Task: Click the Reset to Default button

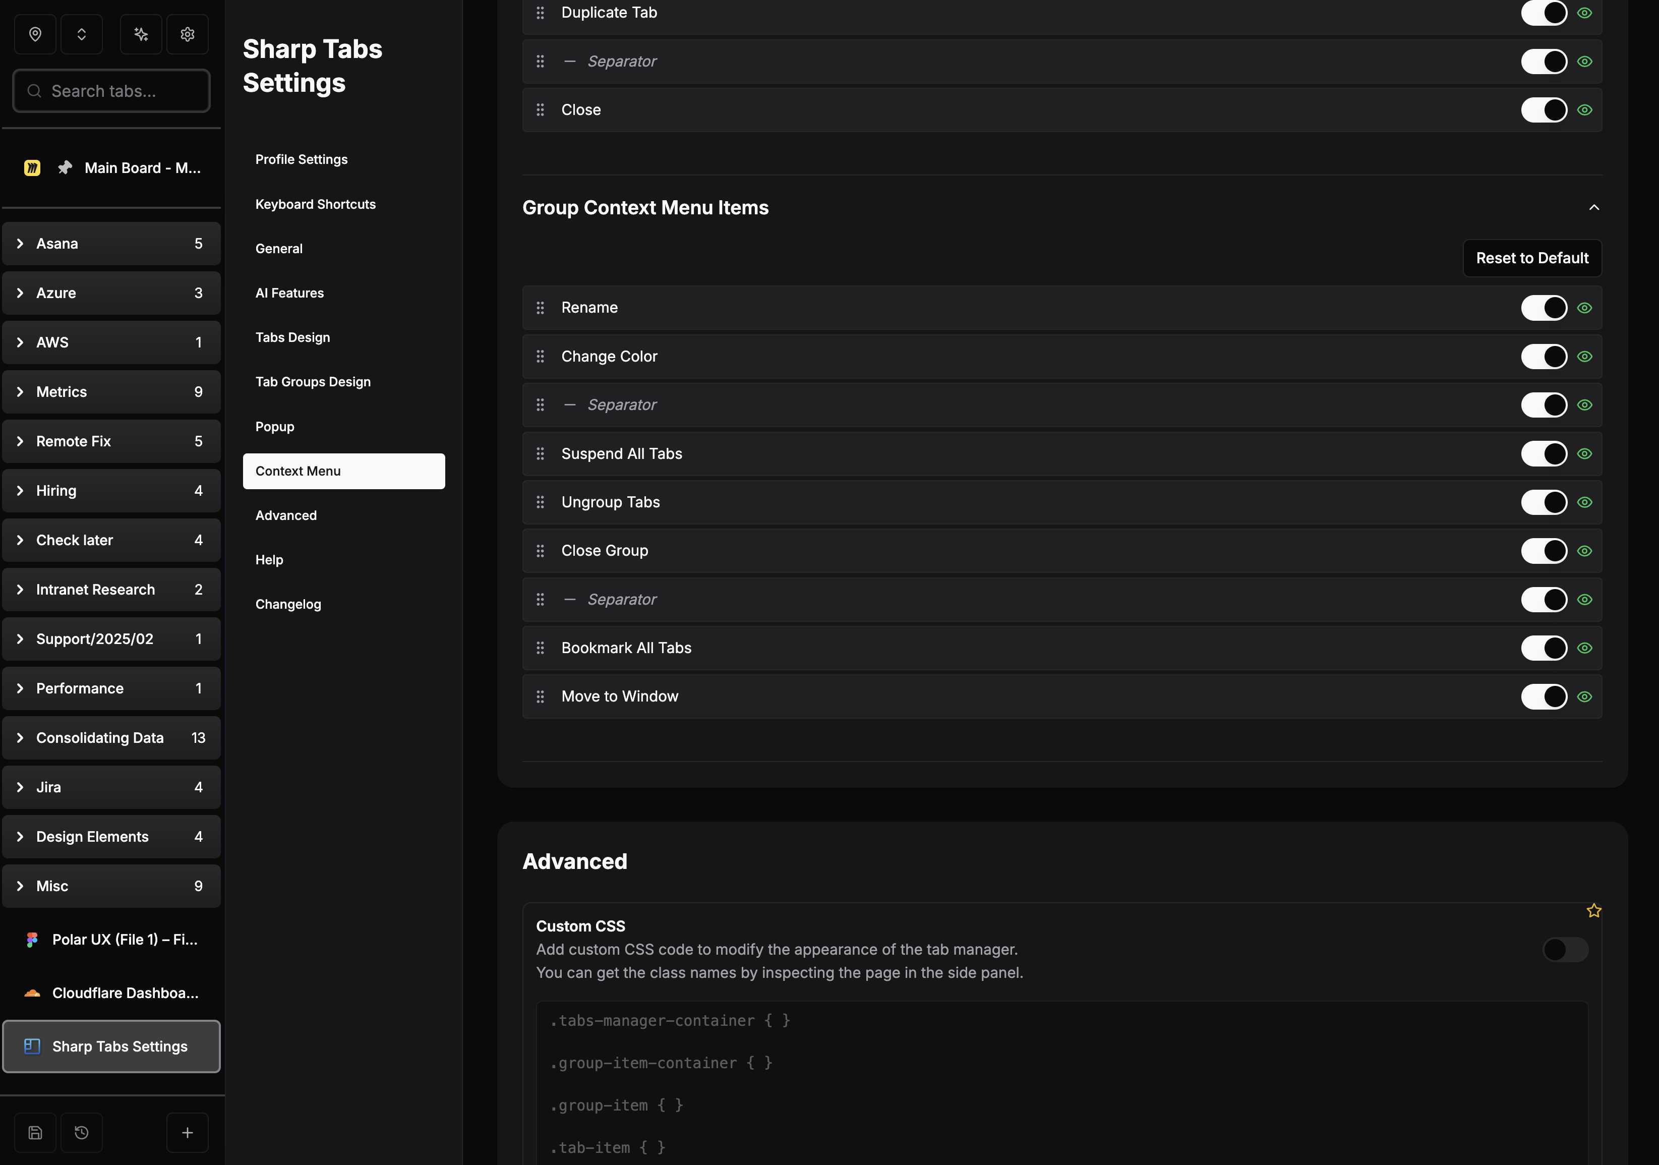Action: click(x=1532, y=258)
